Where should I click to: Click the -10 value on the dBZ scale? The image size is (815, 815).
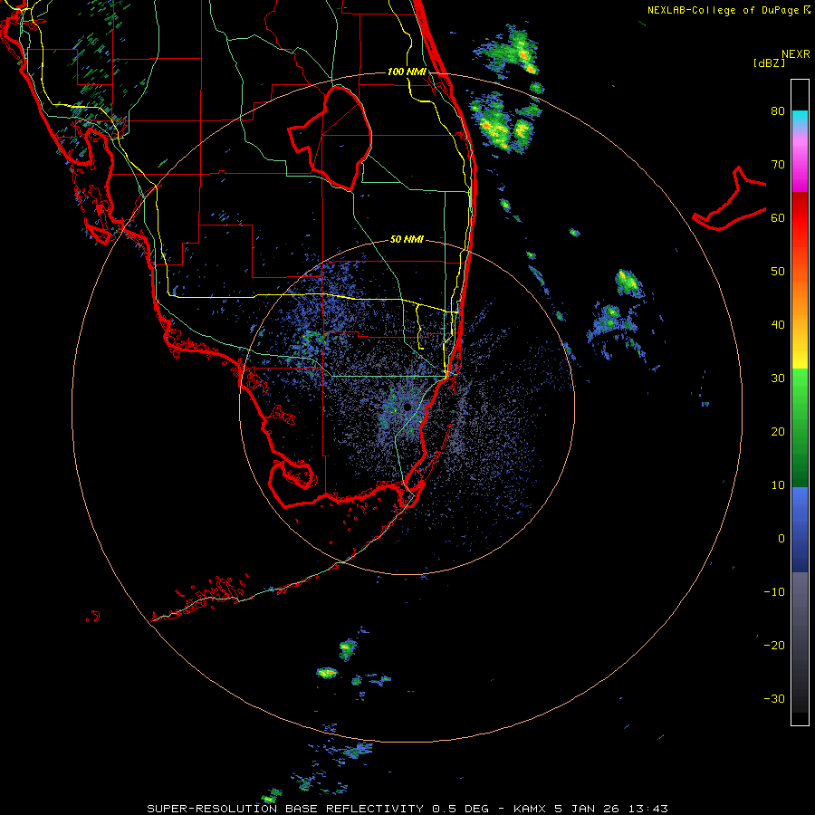pyautogui.click(x=774, y=592)
